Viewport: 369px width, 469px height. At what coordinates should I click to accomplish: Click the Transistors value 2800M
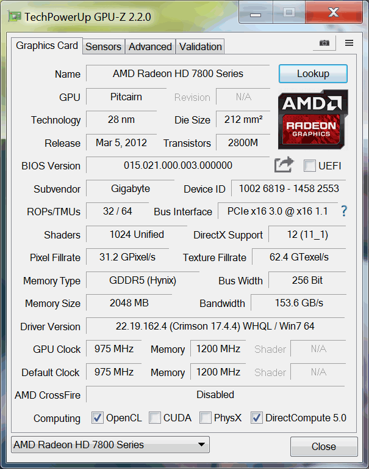pyautogui.click(x=243, y=142)
